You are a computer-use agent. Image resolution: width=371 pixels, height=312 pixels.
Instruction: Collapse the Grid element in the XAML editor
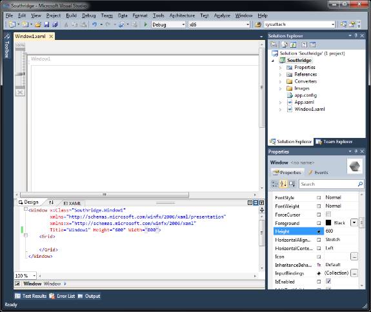coord(26,235)
